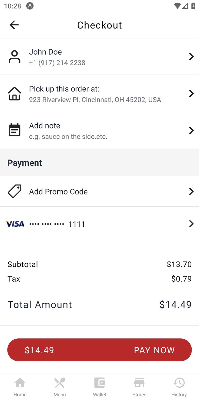The width and height of the screenshot is (199, 397).
Task: Tap the person profile icon
Action: coord(14,57)
